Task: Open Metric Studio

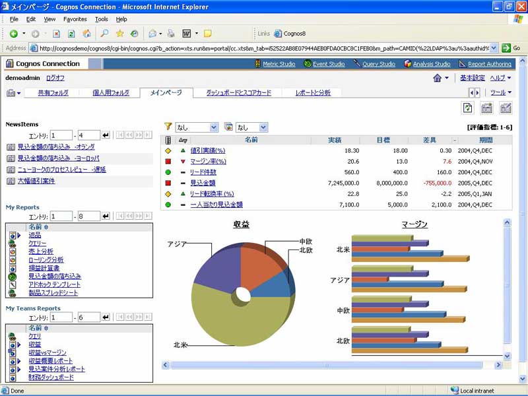Action: [279, 64]
